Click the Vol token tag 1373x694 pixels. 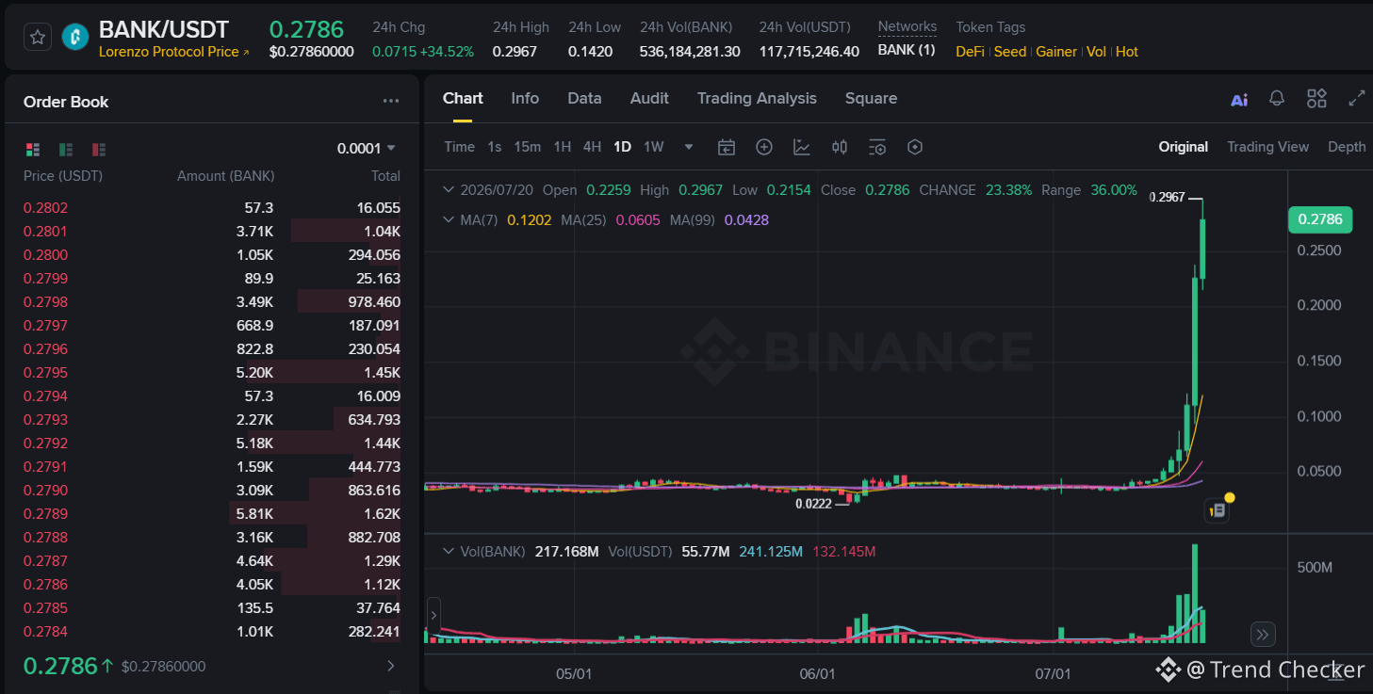coord(1096,52)
